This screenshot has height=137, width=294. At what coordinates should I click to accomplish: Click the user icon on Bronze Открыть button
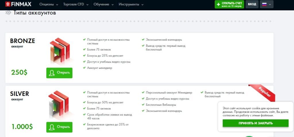[x=52, y=73]
